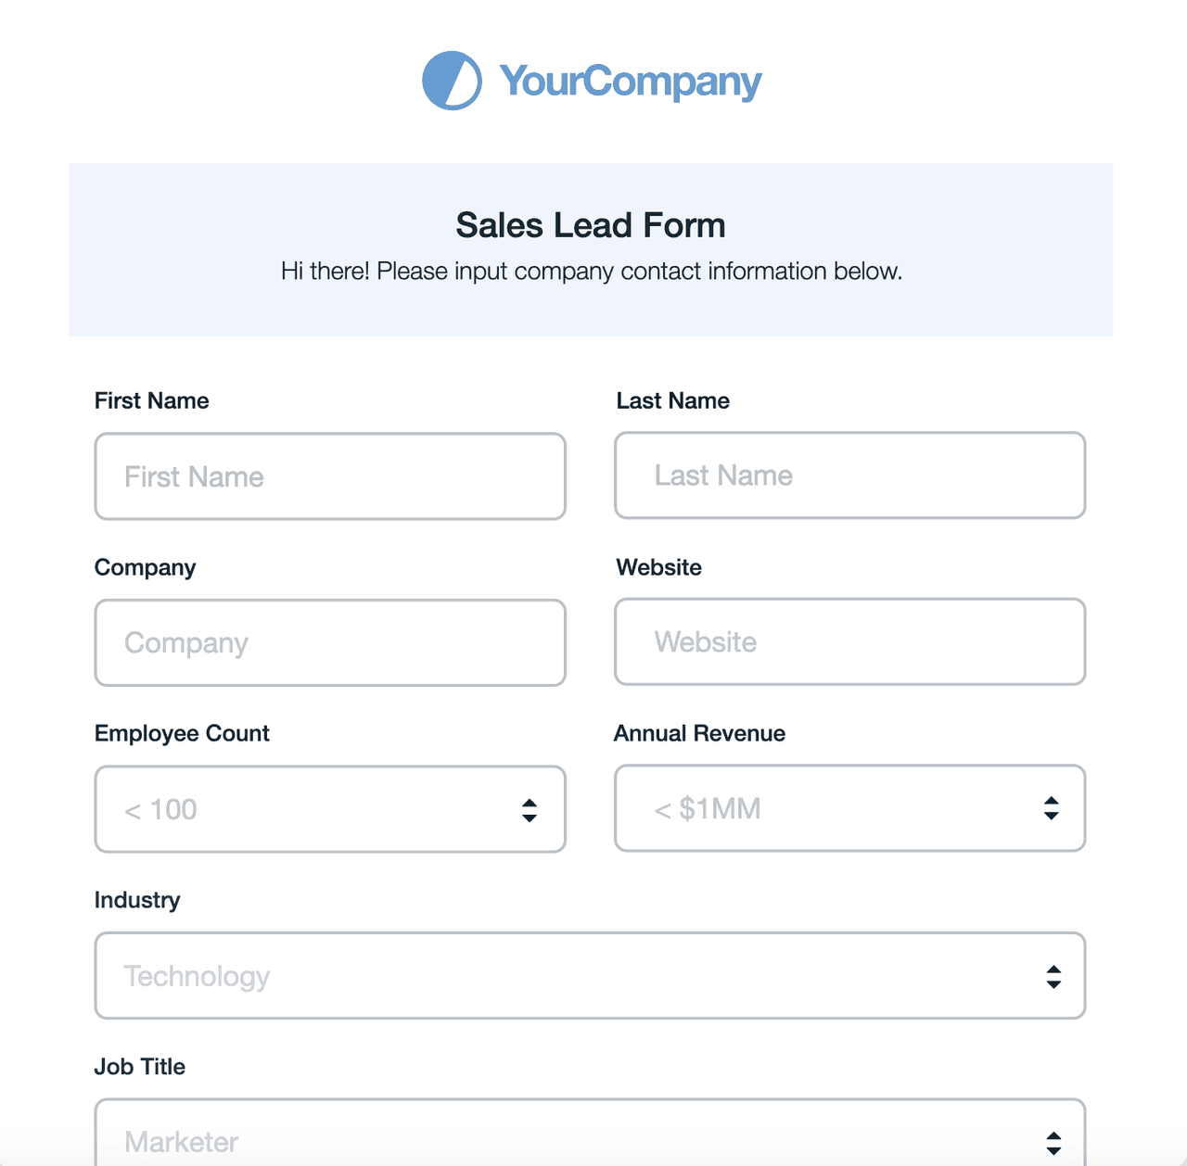Select the YourCompany brand name text
This screenshot has height=1166, width=1187.
pos(627,81)
